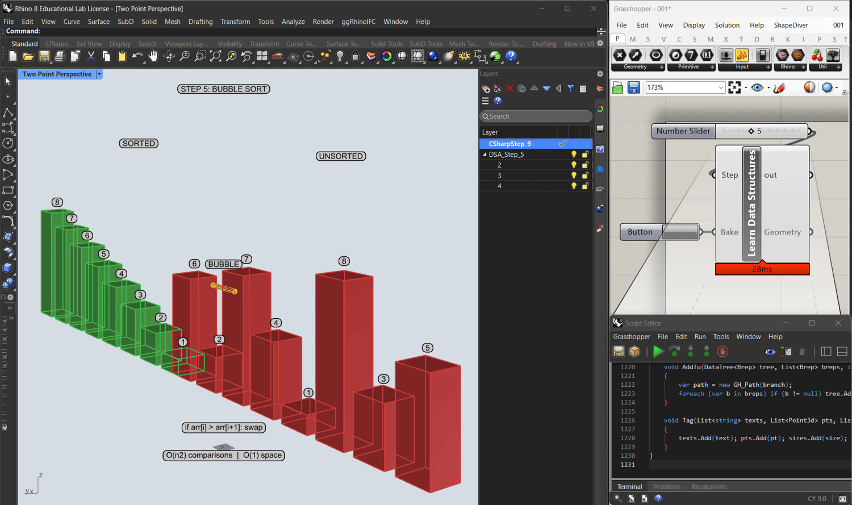This screenshot has width=852, height=505.
Task: Click the layer Search field
Action: coord(536,116)
